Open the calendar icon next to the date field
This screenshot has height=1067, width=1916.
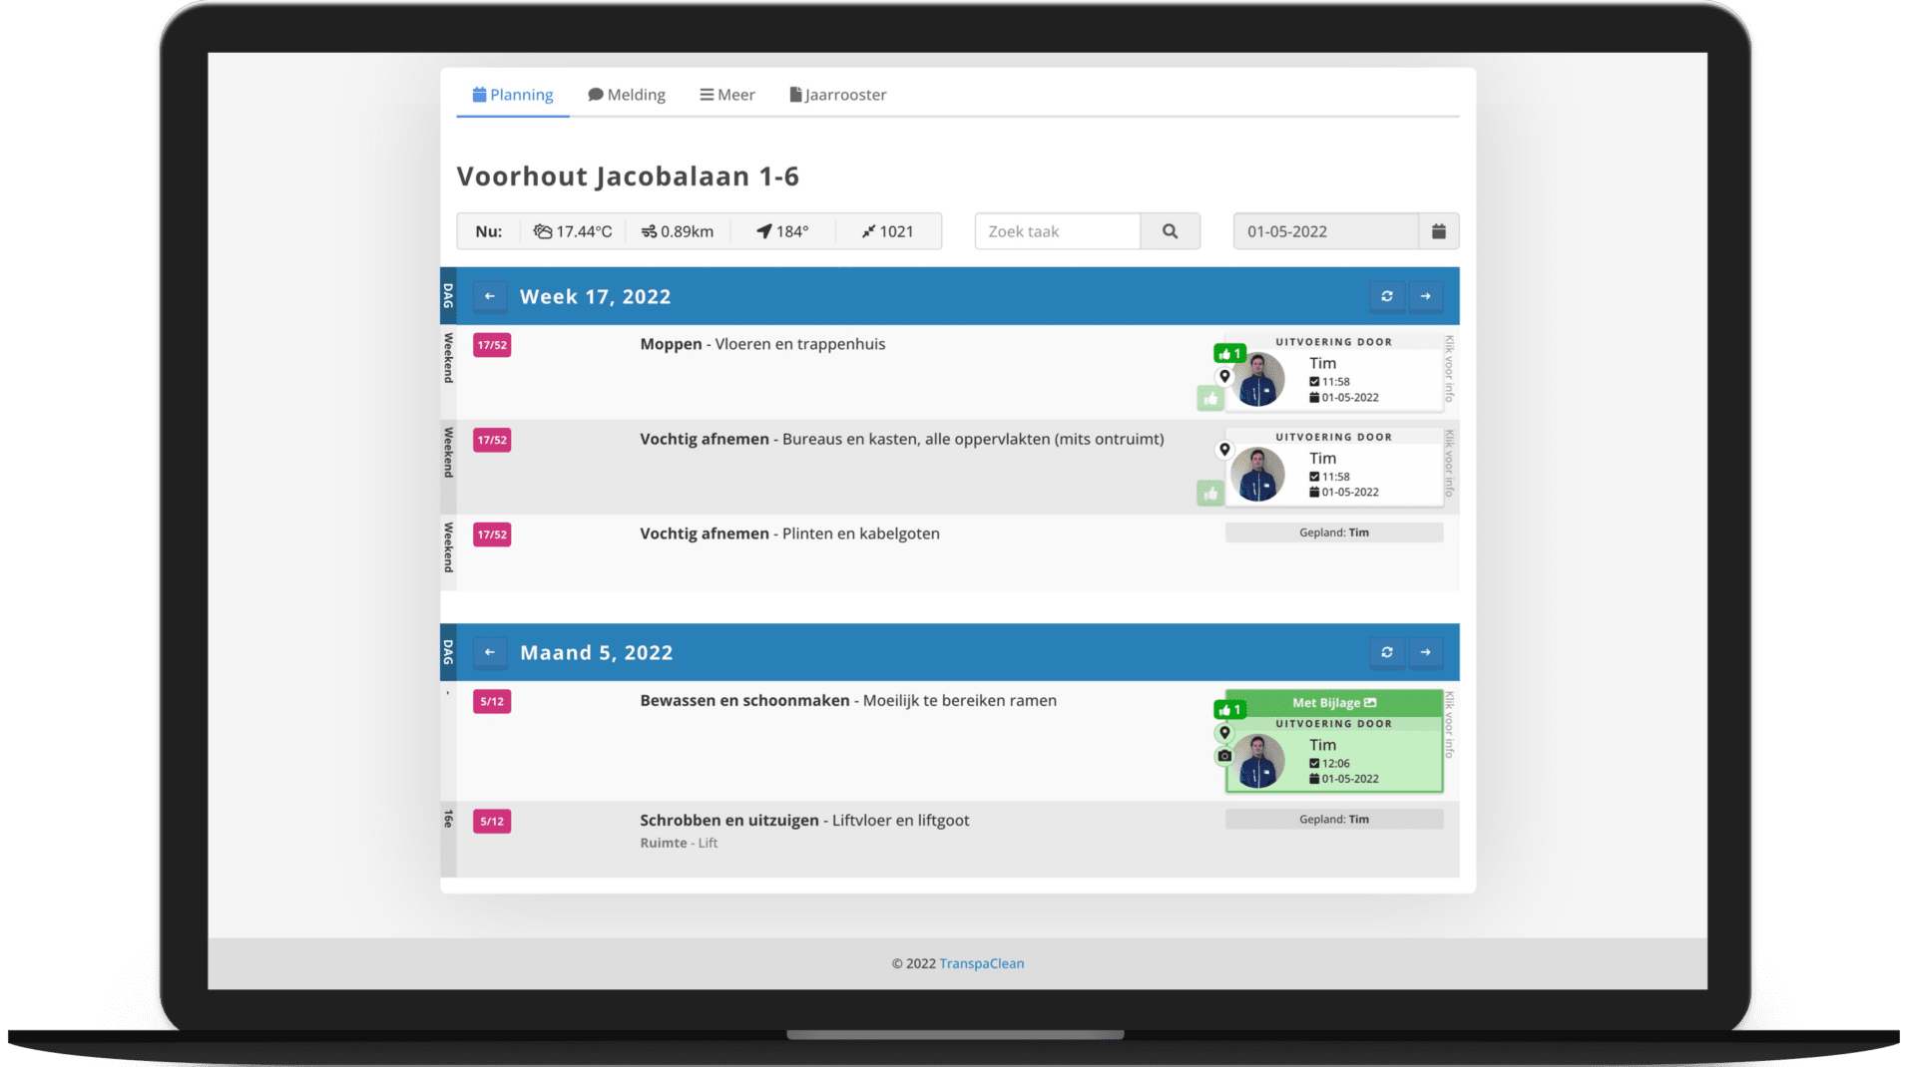(1438, 230)
